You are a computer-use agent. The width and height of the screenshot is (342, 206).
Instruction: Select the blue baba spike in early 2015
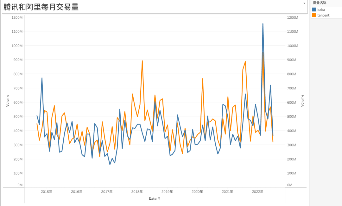click(x=42, y=78)
